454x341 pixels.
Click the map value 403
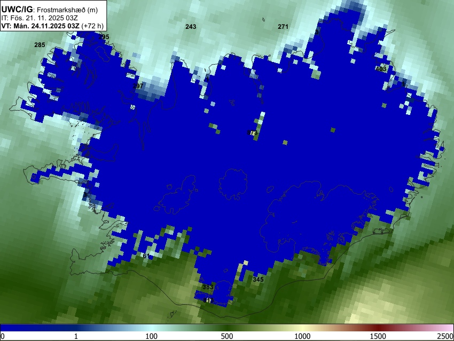pyautogui.click(x=381, y=69)
